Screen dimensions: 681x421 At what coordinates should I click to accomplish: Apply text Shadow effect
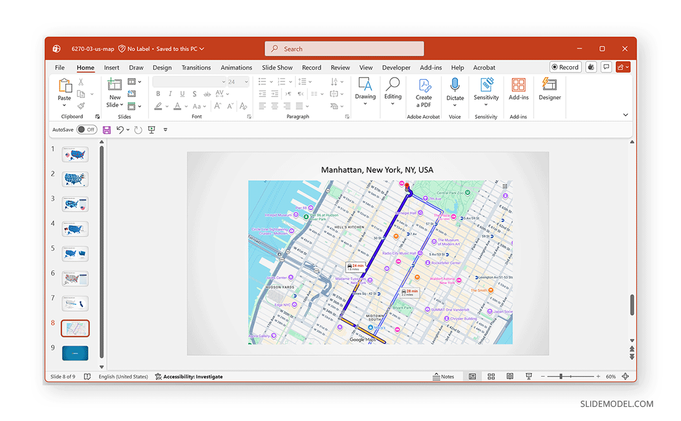(x=195, y=94)
